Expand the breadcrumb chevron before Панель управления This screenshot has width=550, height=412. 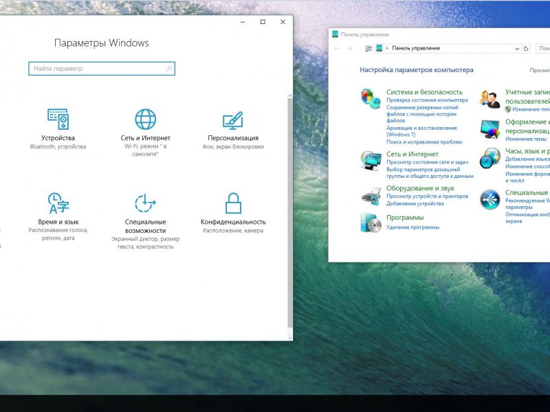[387, 48]
